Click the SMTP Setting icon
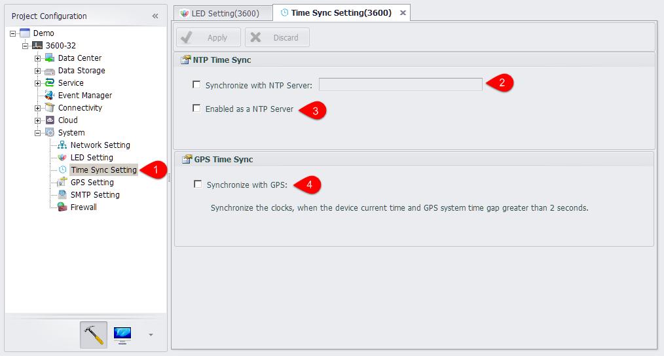 click(x=62, y=195)
